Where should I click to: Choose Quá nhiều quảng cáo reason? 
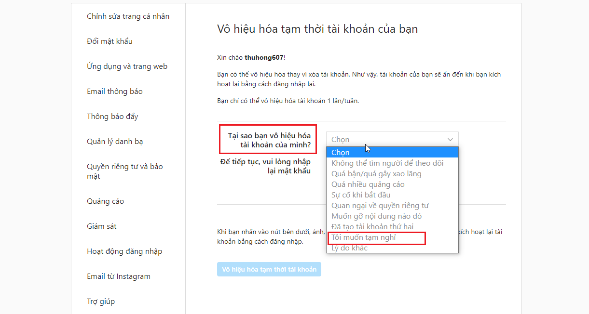point(392,184)
